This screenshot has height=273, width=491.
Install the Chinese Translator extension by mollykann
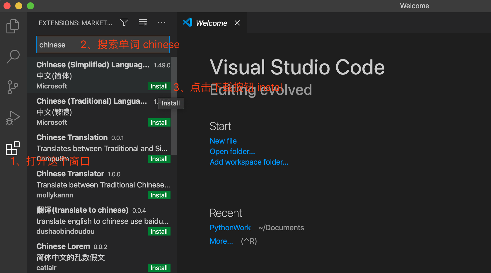159,195
